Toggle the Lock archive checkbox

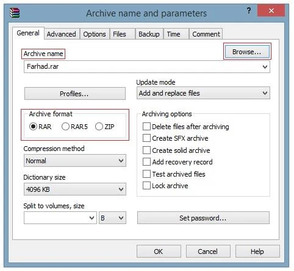coord(146,186)
